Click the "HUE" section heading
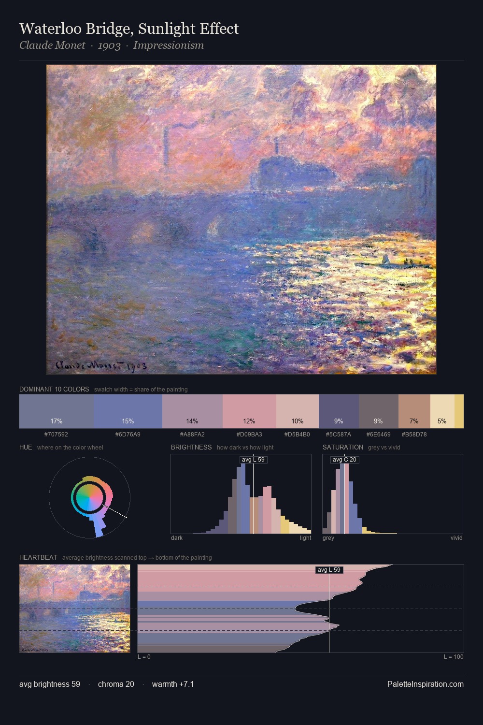 tap(26, 447)
